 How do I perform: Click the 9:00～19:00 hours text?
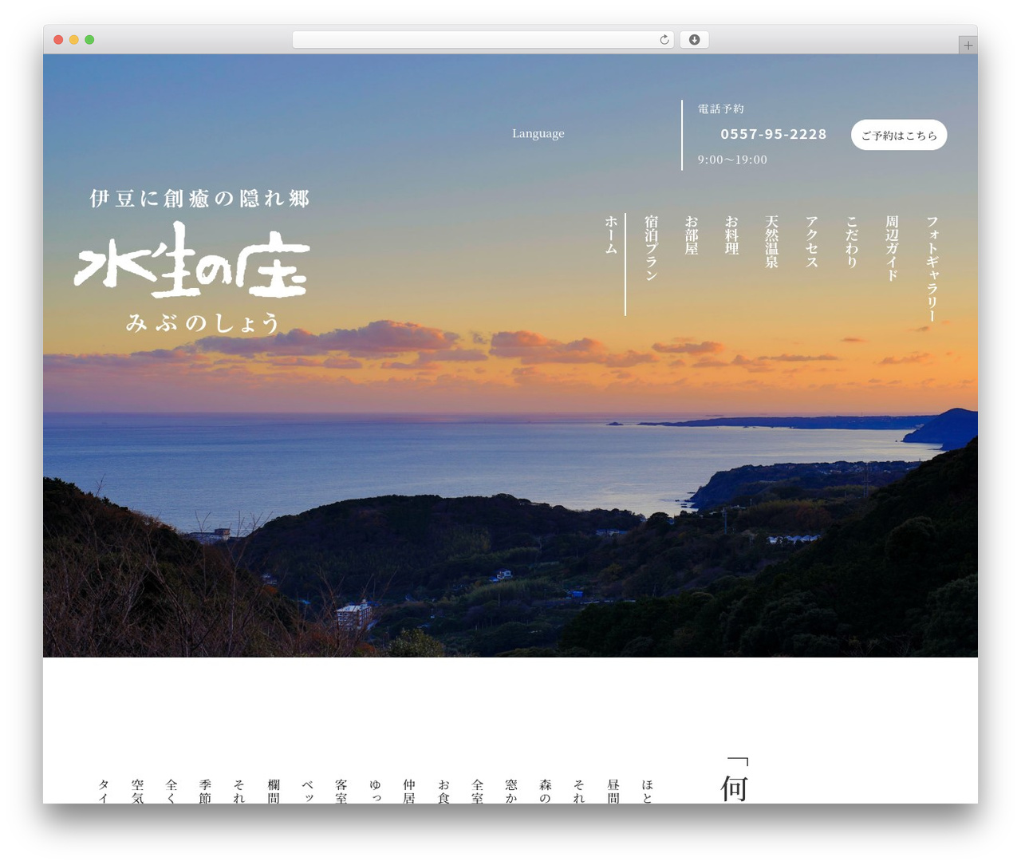[x=732, y=160]
